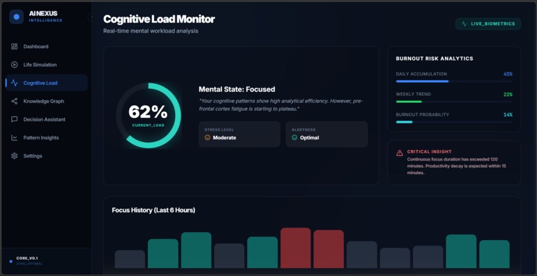
Task: Click 'Real-time mental workload analysis' subtitle
Action: 151,31
